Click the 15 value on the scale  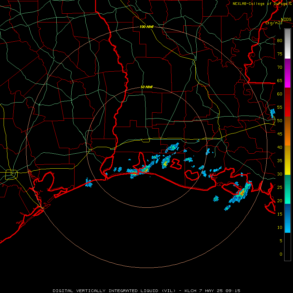tap(280, 214)
